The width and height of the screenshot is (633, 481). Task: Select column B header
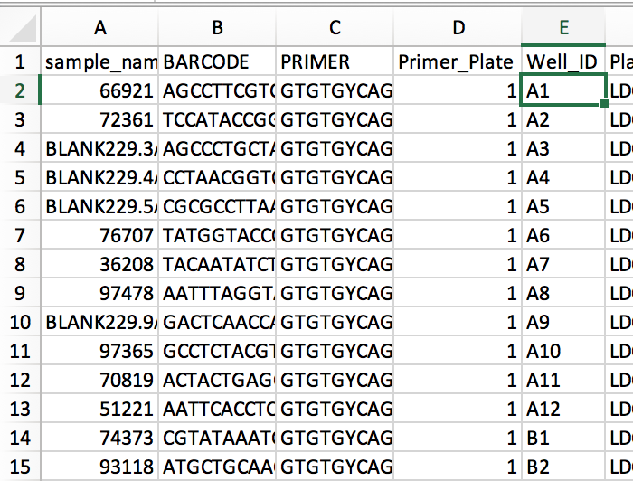click(217, 27)
